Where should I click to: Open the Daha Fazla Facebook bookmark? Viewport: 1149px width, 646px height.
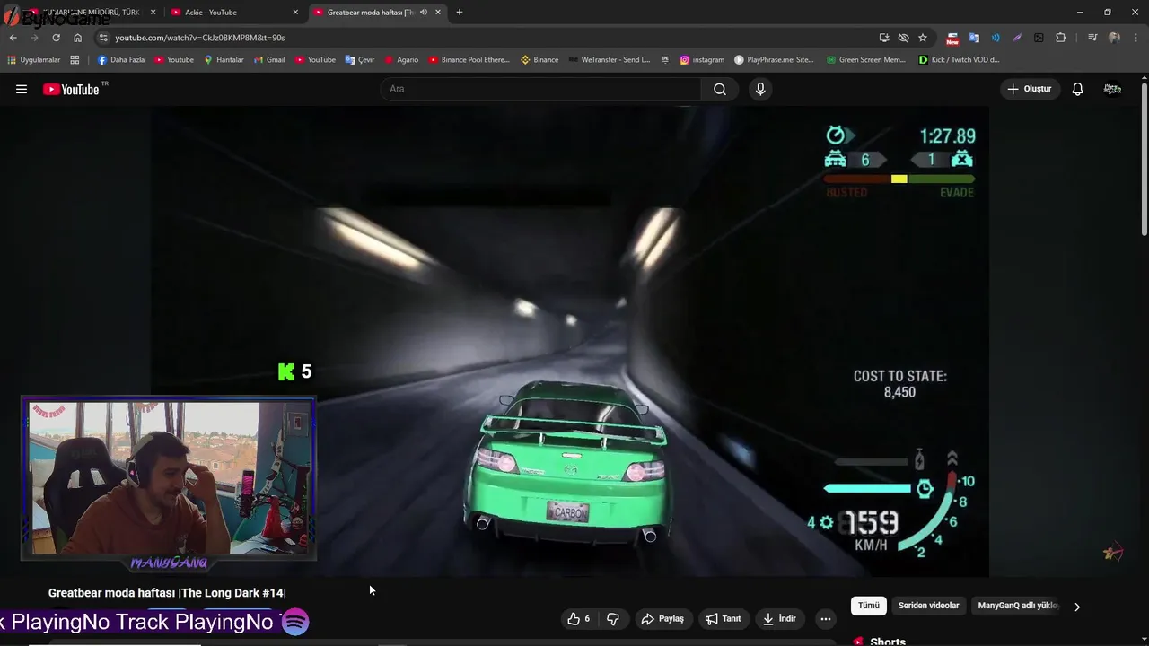click(121, 60)
